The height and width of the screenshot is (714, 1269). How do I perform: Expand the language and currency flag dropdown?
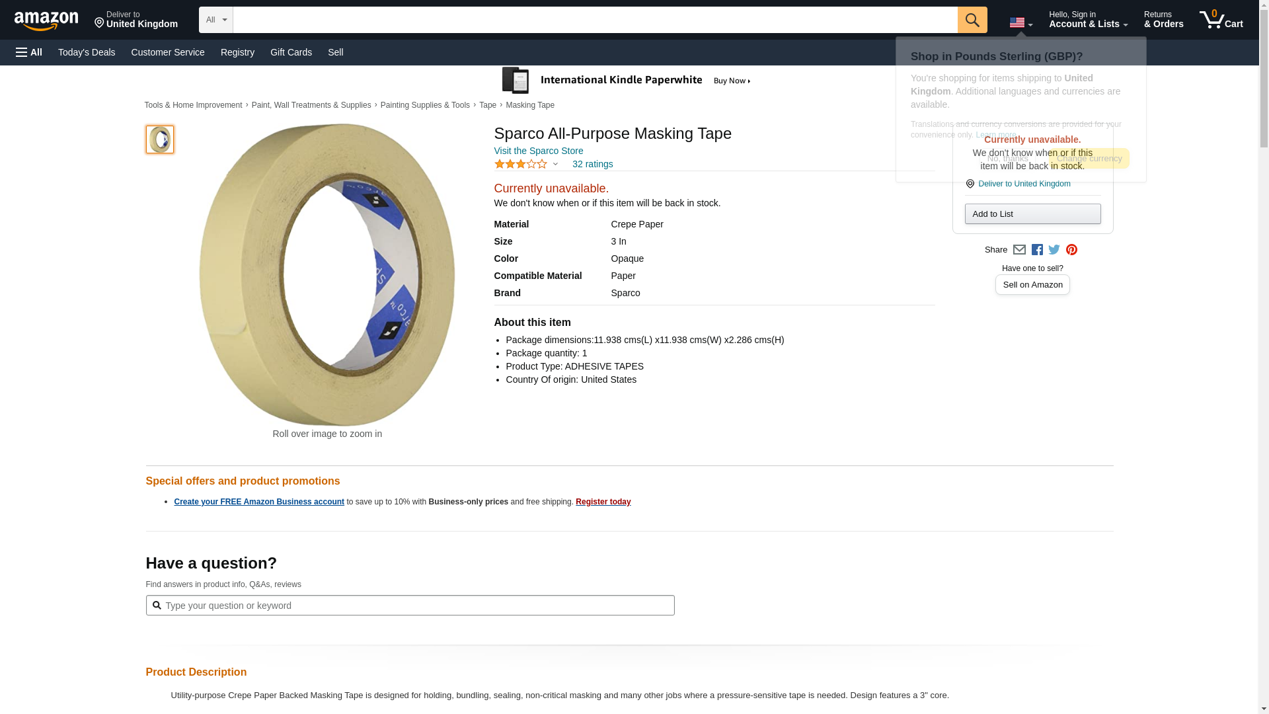coord(1020,23)
